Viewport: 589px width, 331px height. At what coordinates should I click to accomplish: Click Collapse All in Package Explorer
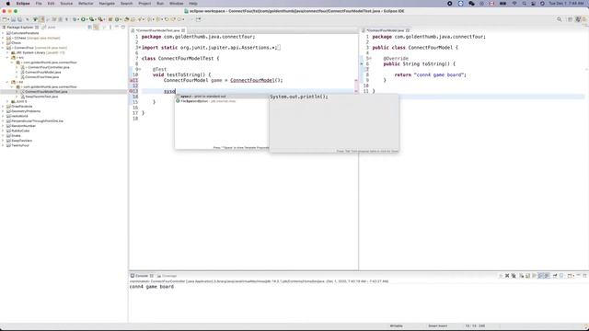(x=90, y=27)
